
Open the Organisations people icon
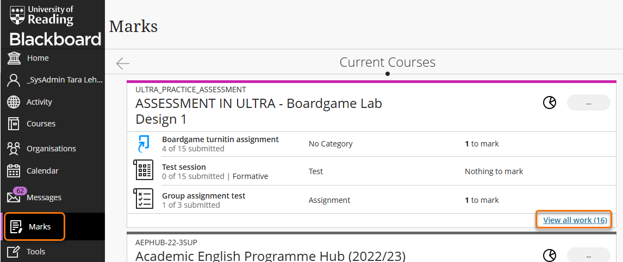(x=14, y=149)
